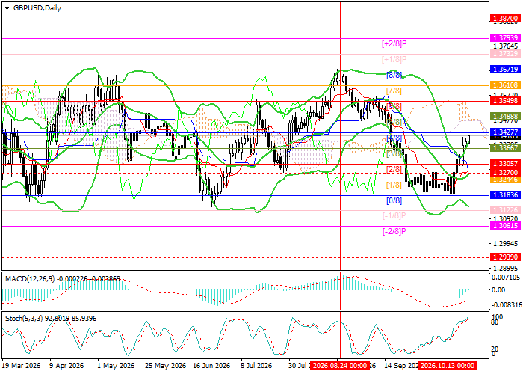Click the [-1/8]P Murray level label
Image resolution: width=523 pixels, height=374 pixels.
(394, 216)
